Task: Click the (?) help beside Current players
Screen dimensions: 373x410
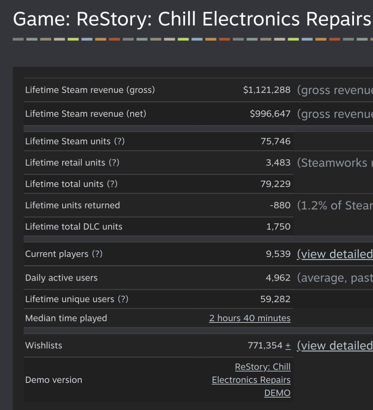Action: [97, 254]
